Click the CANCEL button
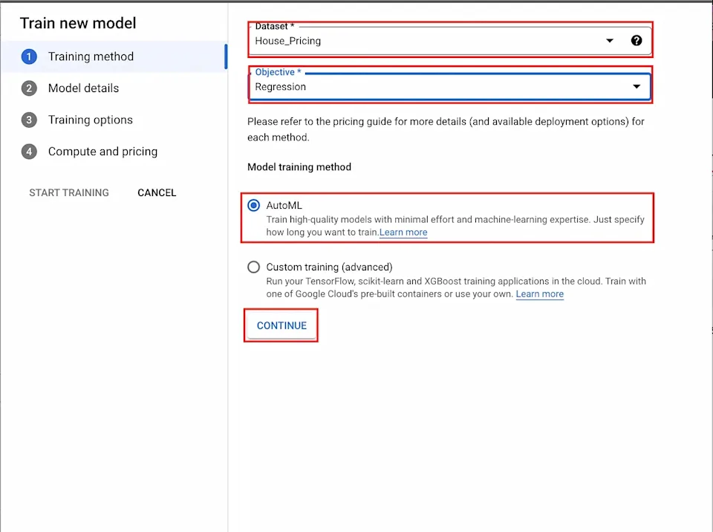Image resolution: width=713 pixels, height=532 pixels. point(157,193)
